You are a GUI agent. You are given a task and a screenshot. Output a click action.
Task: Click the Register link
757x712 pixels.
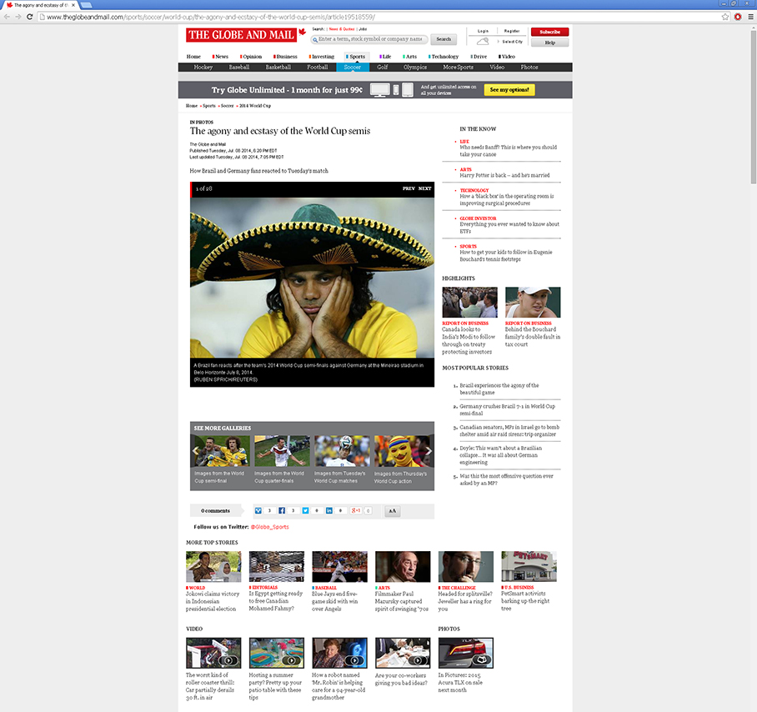[x=512, y=31]
